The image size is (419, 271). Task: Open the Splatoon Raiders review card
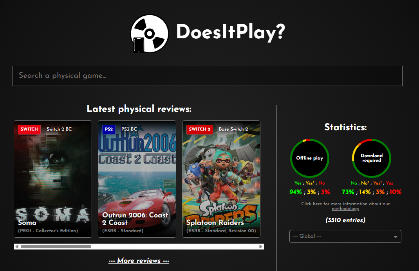coord(221,179)
